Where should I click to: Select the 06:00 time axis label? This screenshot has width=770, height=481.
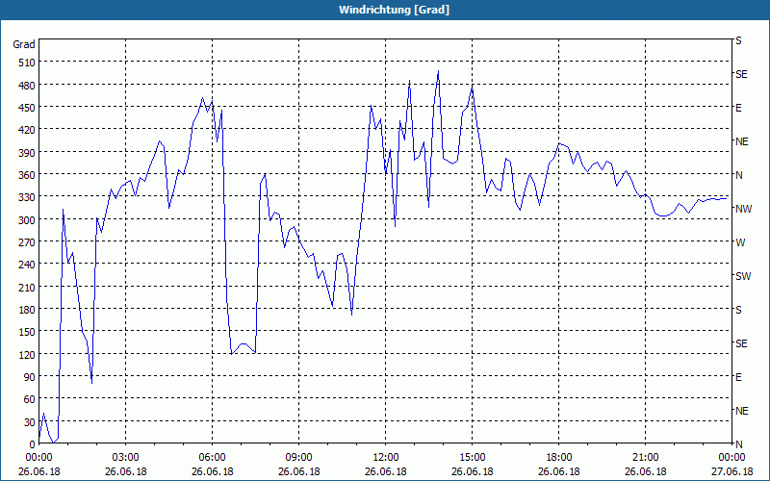tap(212, 458)
